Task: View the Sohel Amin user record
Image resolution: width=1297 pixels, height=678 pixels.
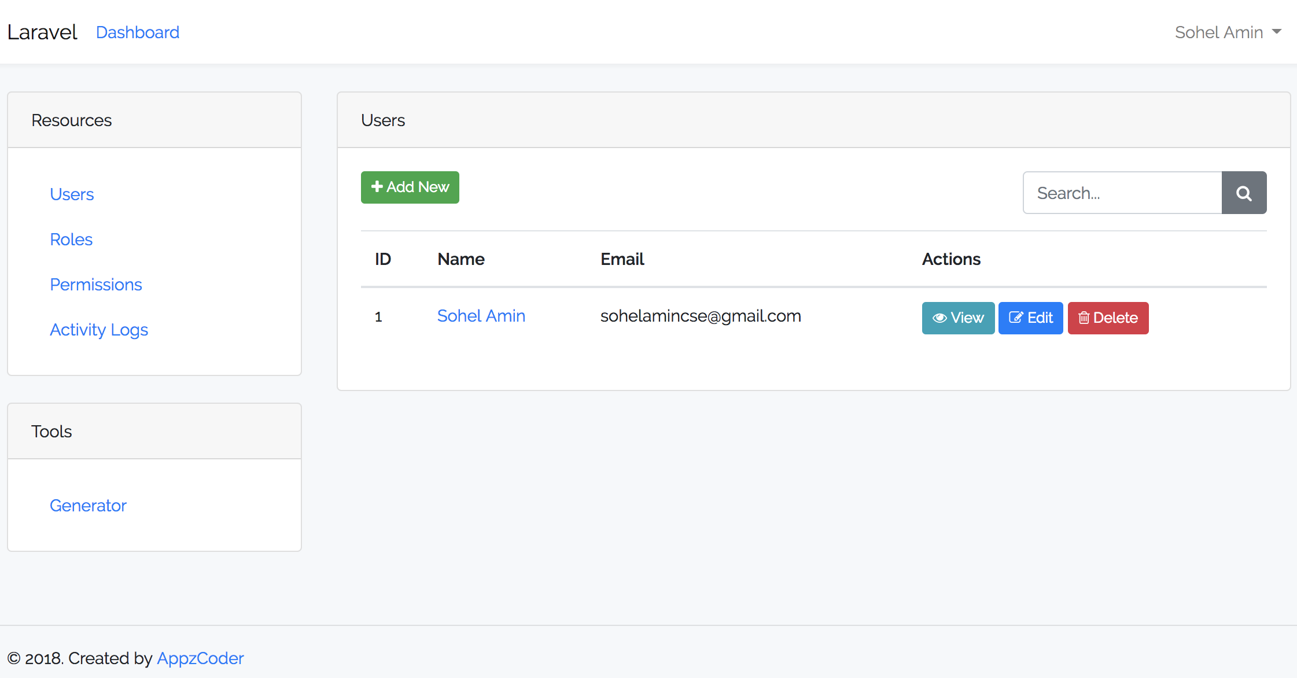Action: coord(958,318)
